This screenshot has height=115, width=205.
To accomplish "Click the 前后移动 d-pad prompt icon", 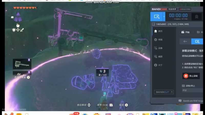I will pyautogui.click(x=89, y=105).
